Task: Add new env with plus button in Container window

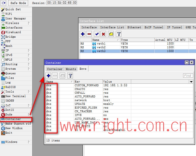Action: click(49, 76)
